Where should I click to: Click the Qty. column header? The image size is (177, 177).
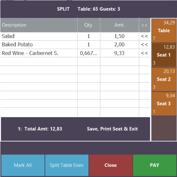(89, 25)
